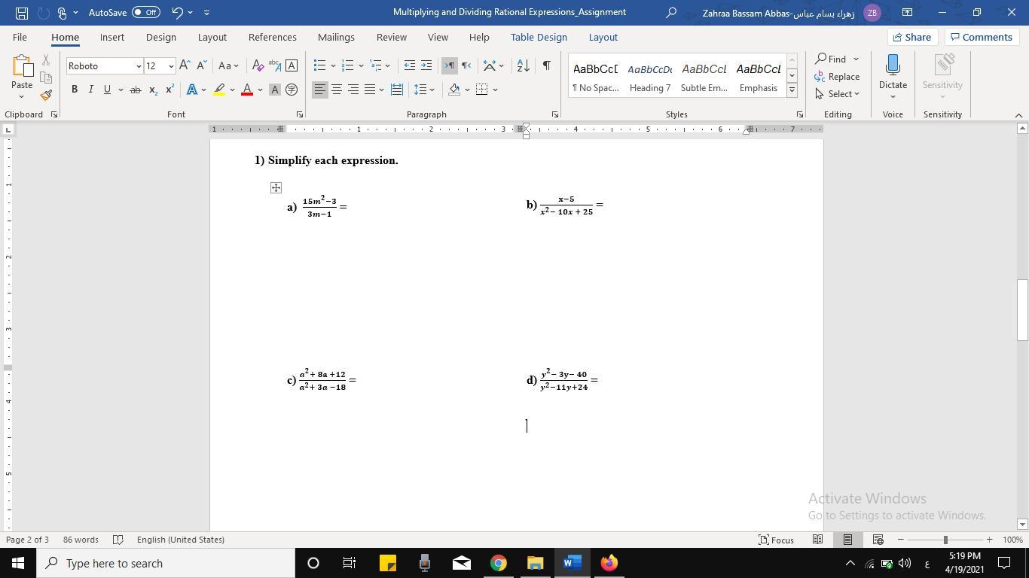Increase font size with Grow Font

pos(185,66)
